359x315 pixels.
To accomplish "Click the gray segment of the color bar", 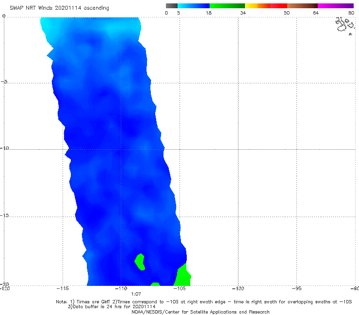I will [172, 6].
